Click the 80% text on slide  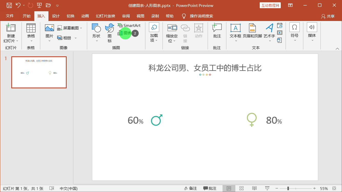point(274,120)
